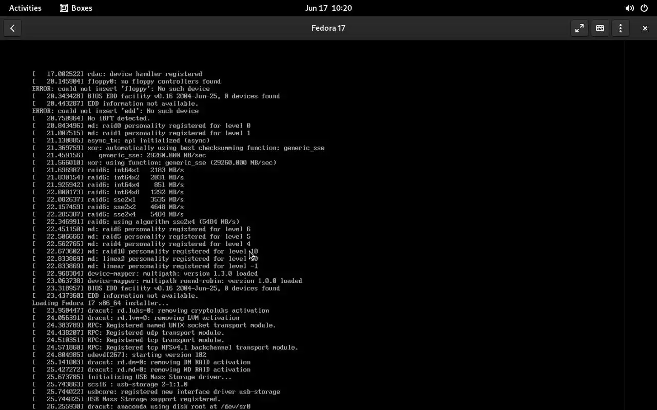The height and width of the screenshot is (410, 657).
Task: Click 'registered new interface driver usb-storage' line
Action: [x=156, y=392]
